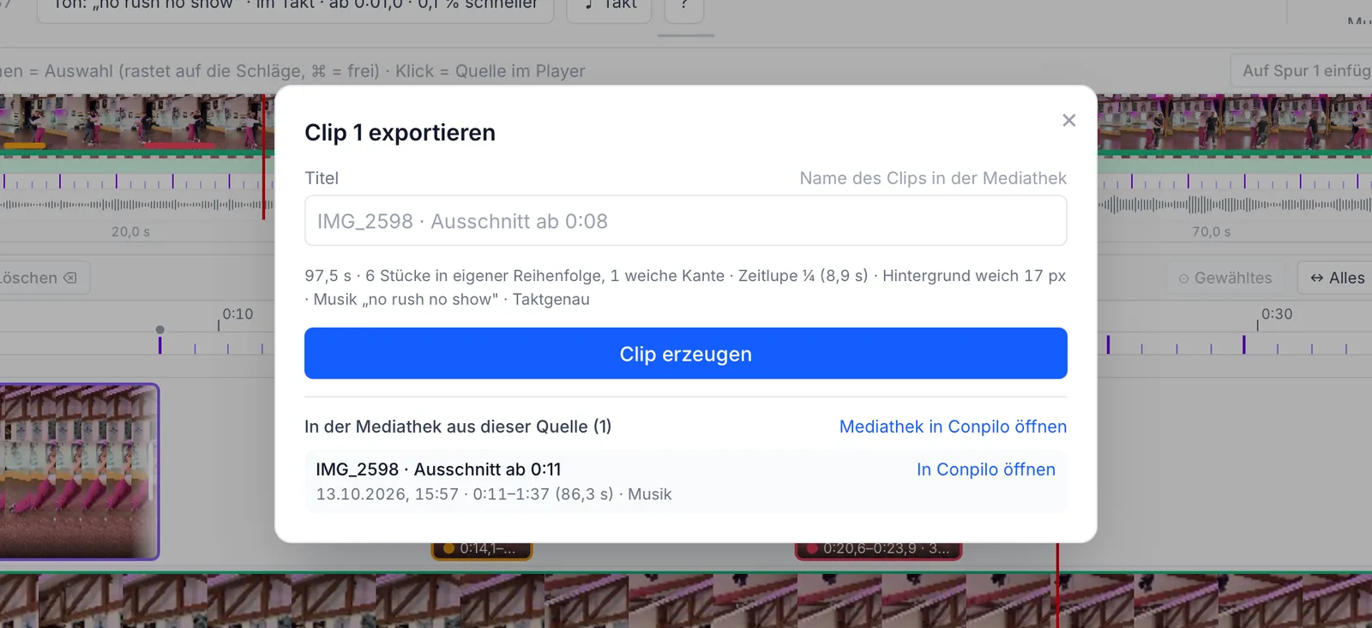This screenshot has height=628, width=1372.
Task: Click the grey round handle on the timeline ruler
Action: (x=159, y=330)
